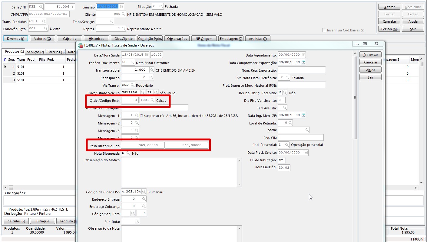Expand the Ind. Presencial lookup

pyautogui.click(x=287, y=145)
